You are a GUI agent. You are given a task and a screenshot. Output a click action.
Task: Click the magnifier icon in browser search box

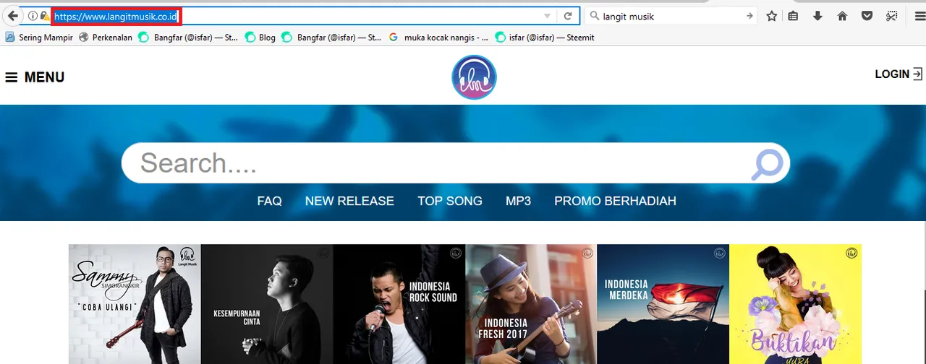(595, 16)
